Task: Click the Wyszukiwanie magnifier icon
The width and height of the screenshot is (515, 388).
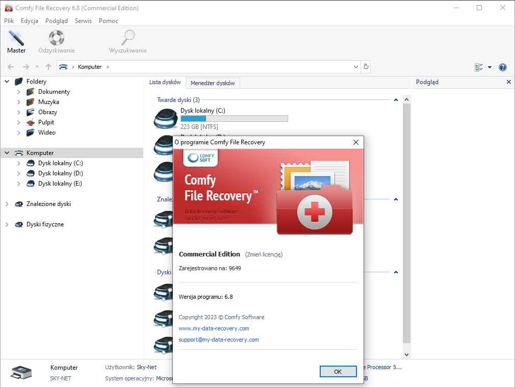Action: (128, 37)
